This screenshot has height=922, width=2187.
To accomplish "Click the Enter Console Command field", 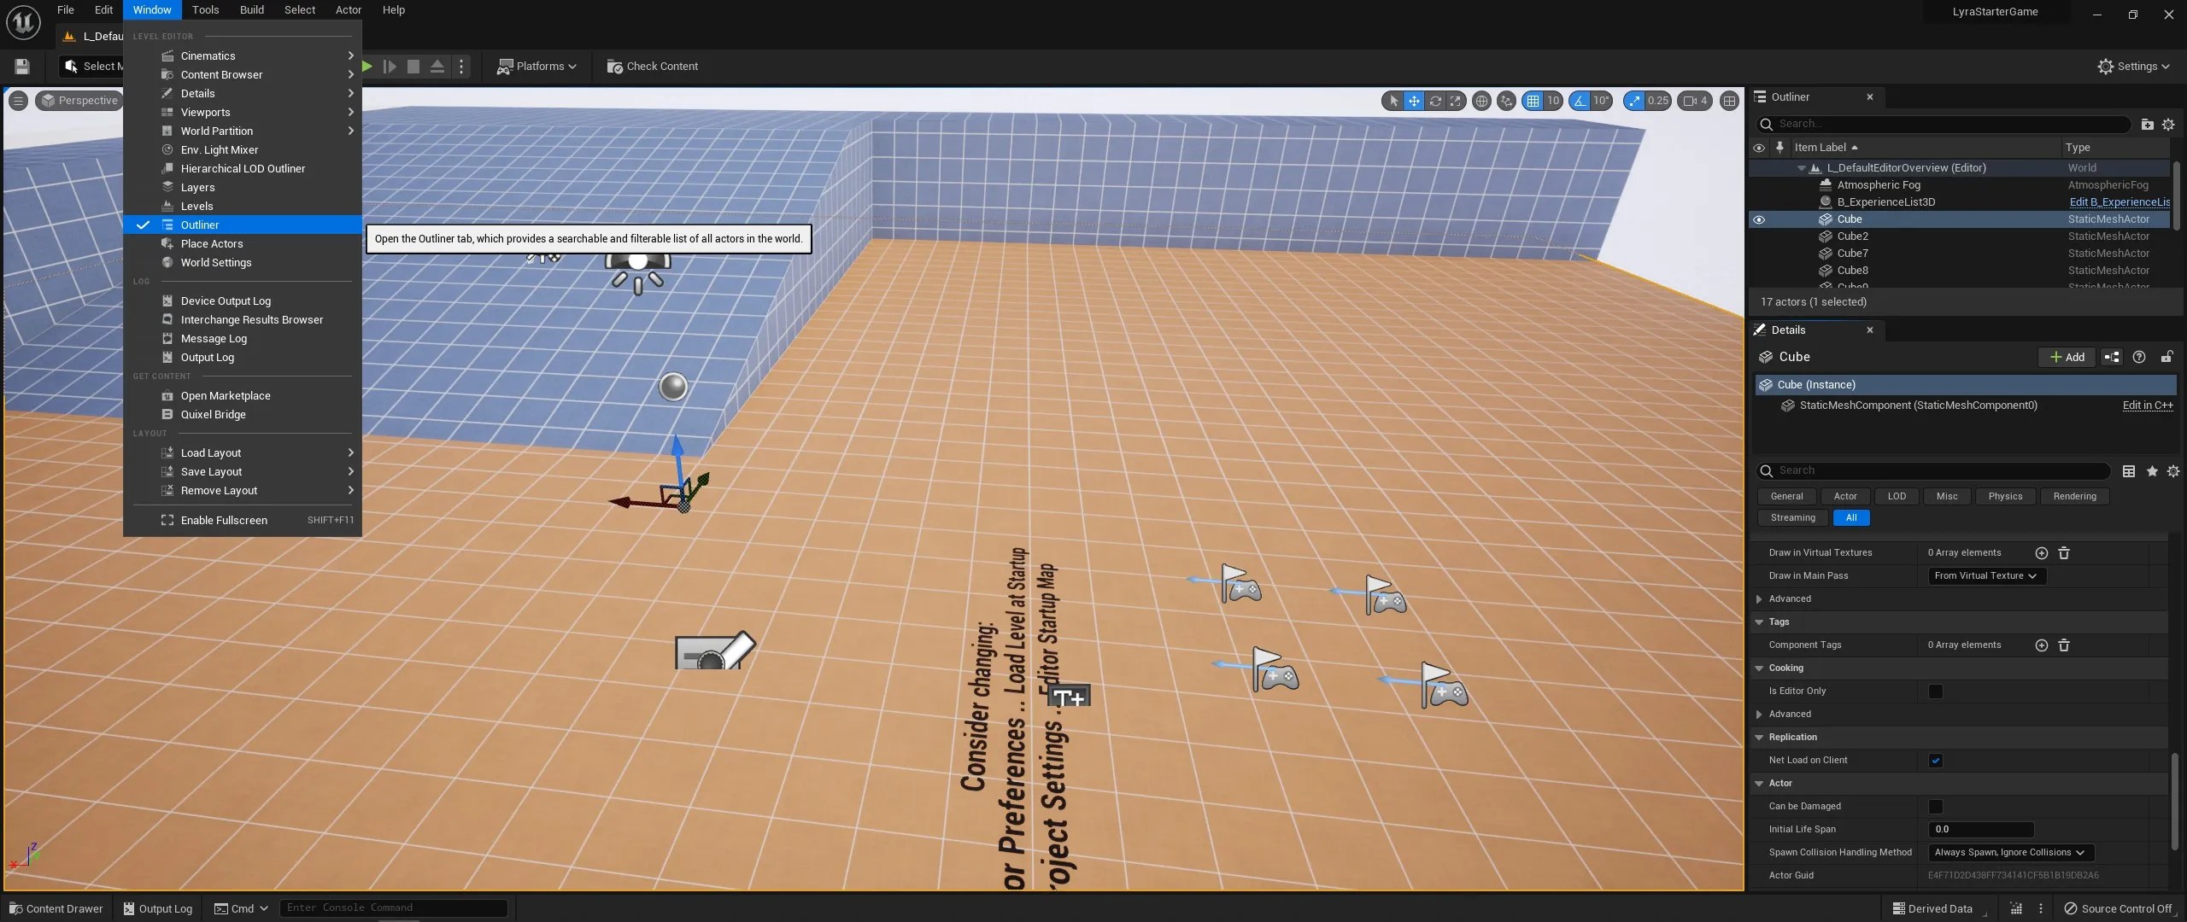I will coord(393,907).
